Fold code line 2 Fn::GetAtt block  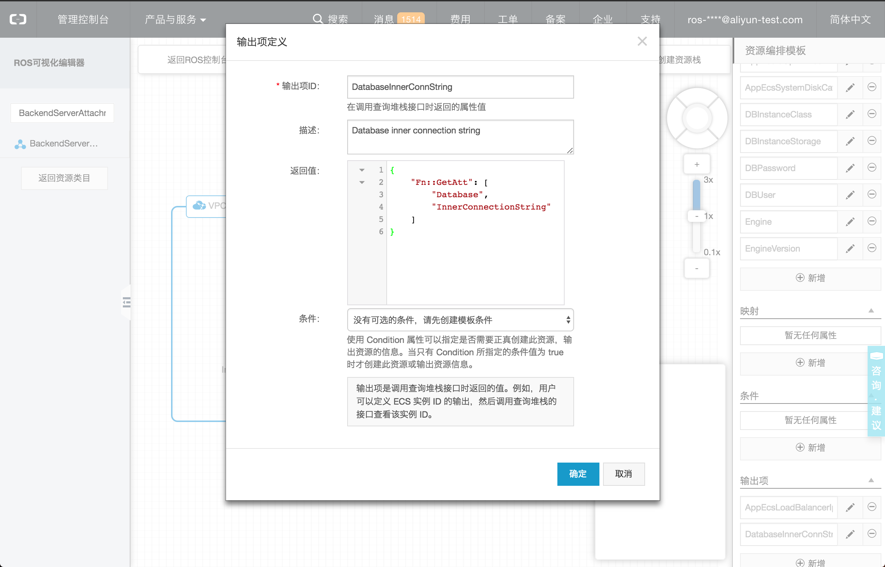pos(362,182)
